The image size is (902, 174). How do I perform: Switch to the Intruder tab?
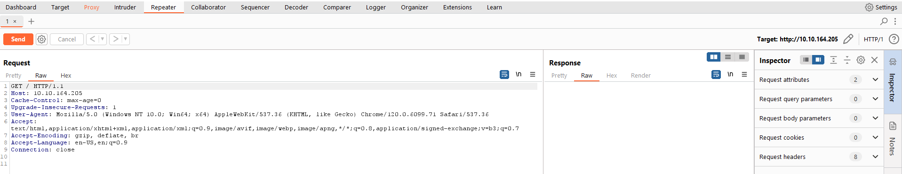coord(125,7)
